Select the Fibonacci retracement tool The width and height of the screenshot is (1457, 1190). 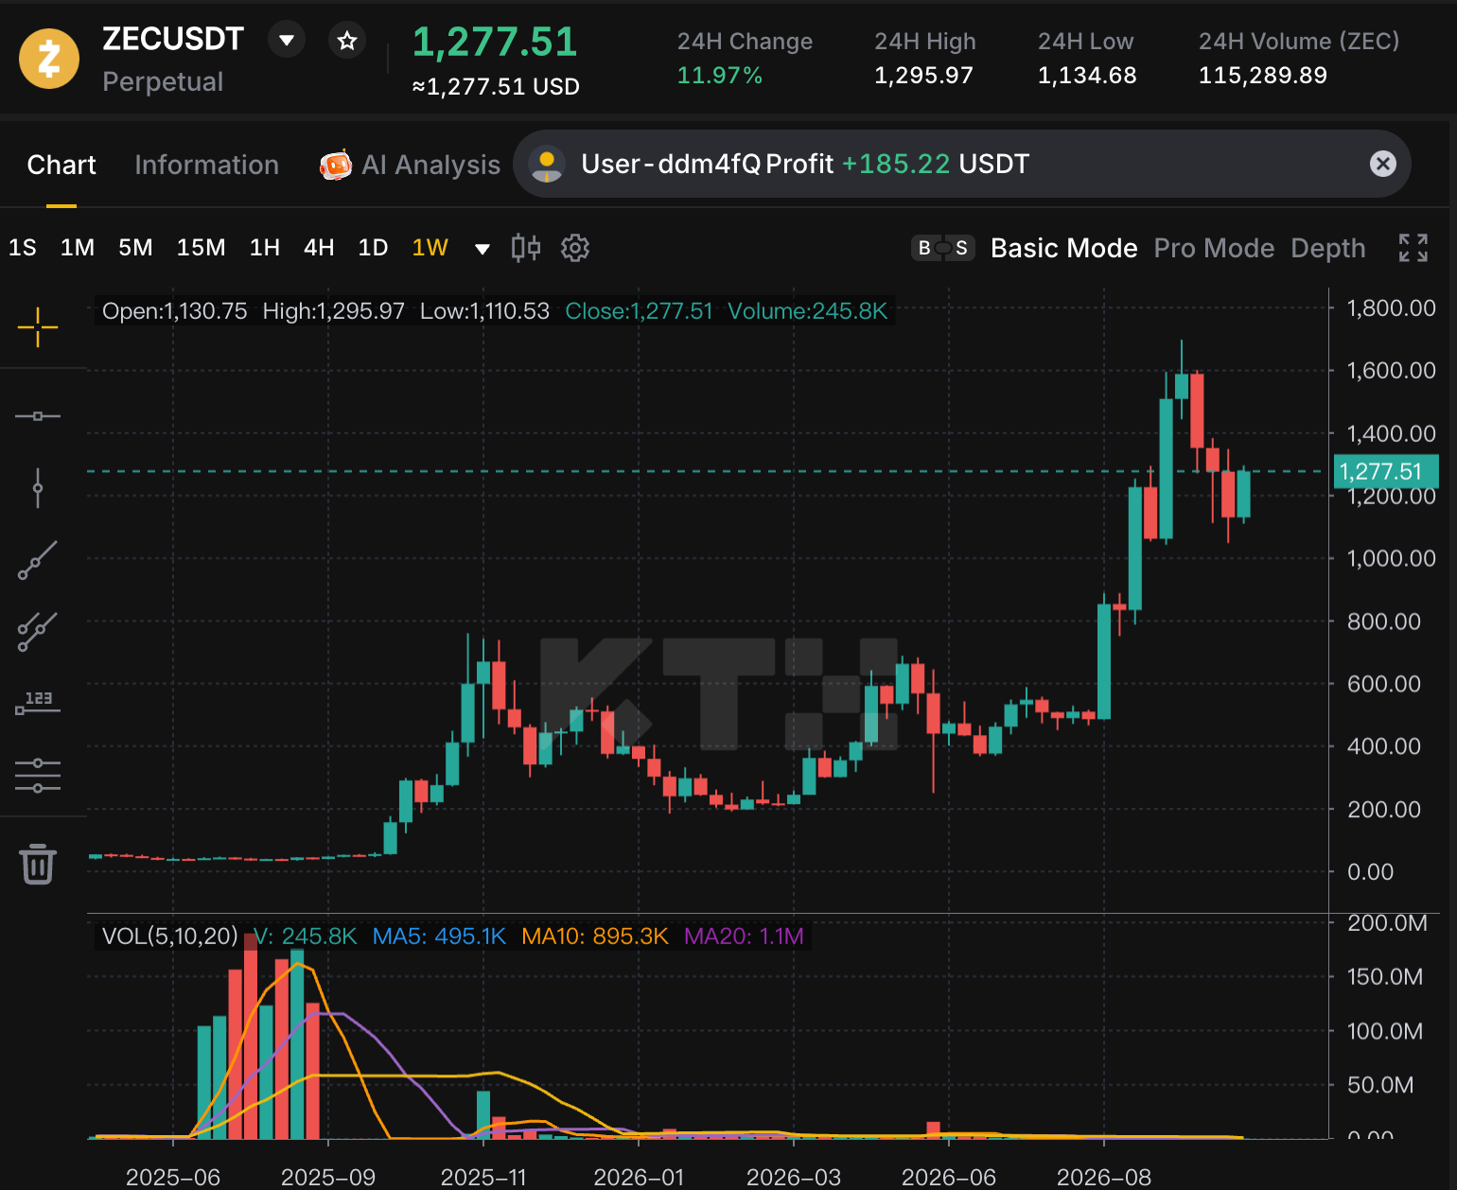point(38,776)
